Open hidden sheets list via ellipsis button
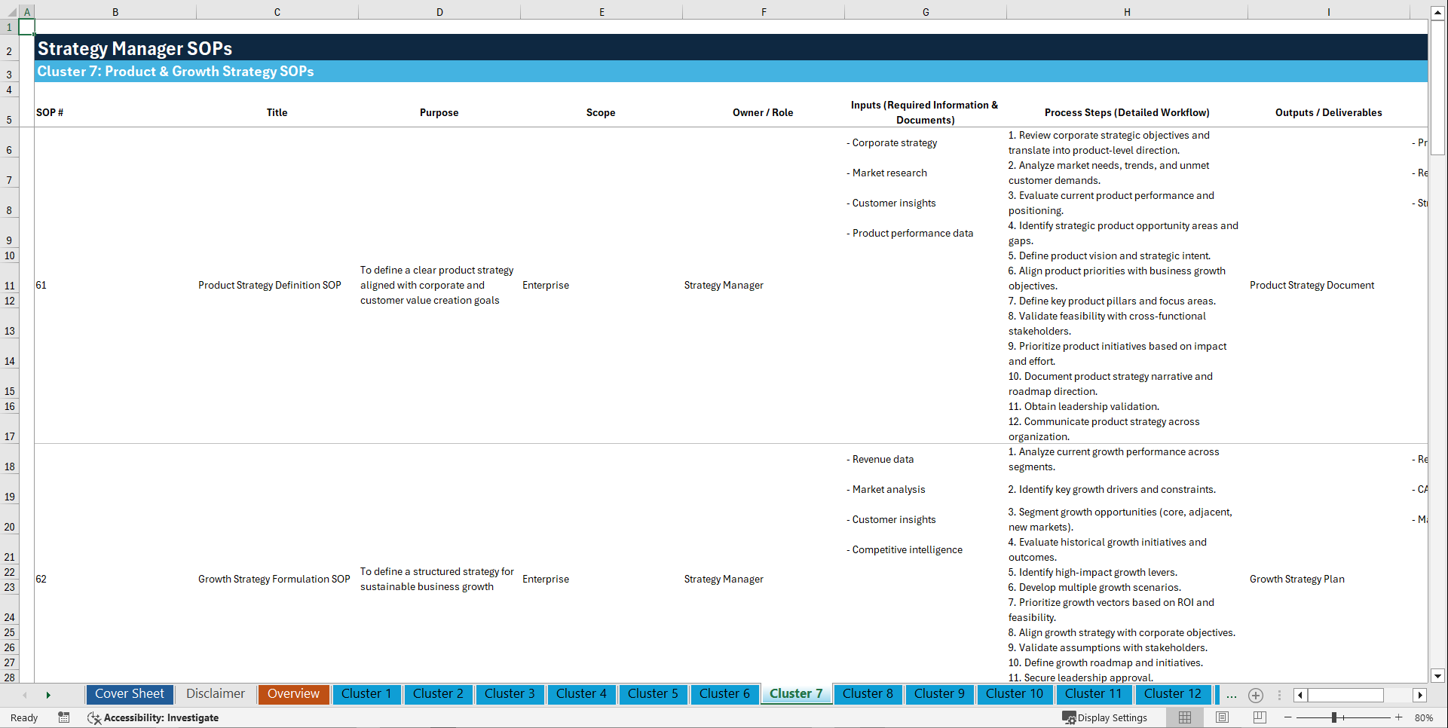1448x728 pixels. [1232, 696]
